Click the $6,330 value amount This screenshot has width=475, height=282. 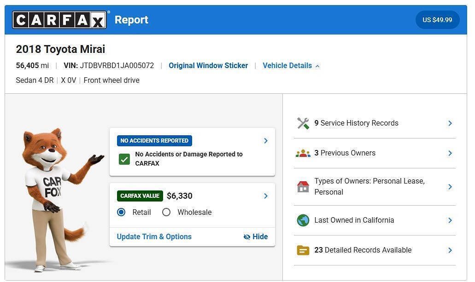[180, 196]
